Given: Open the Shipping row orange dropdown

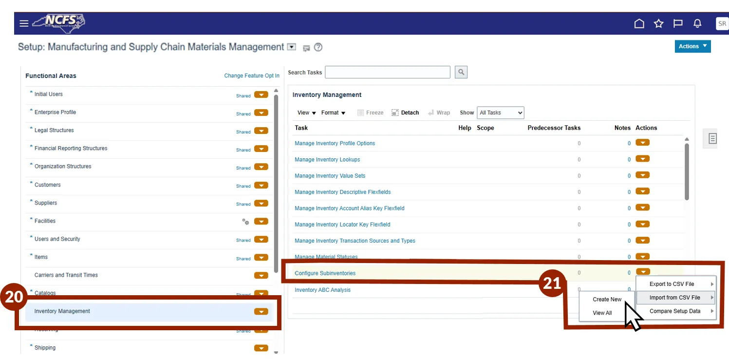Looking at the screenshot, I should point(261,348).
